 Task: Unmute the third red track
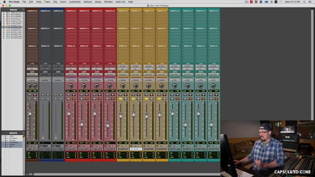[x=100, y=99]
